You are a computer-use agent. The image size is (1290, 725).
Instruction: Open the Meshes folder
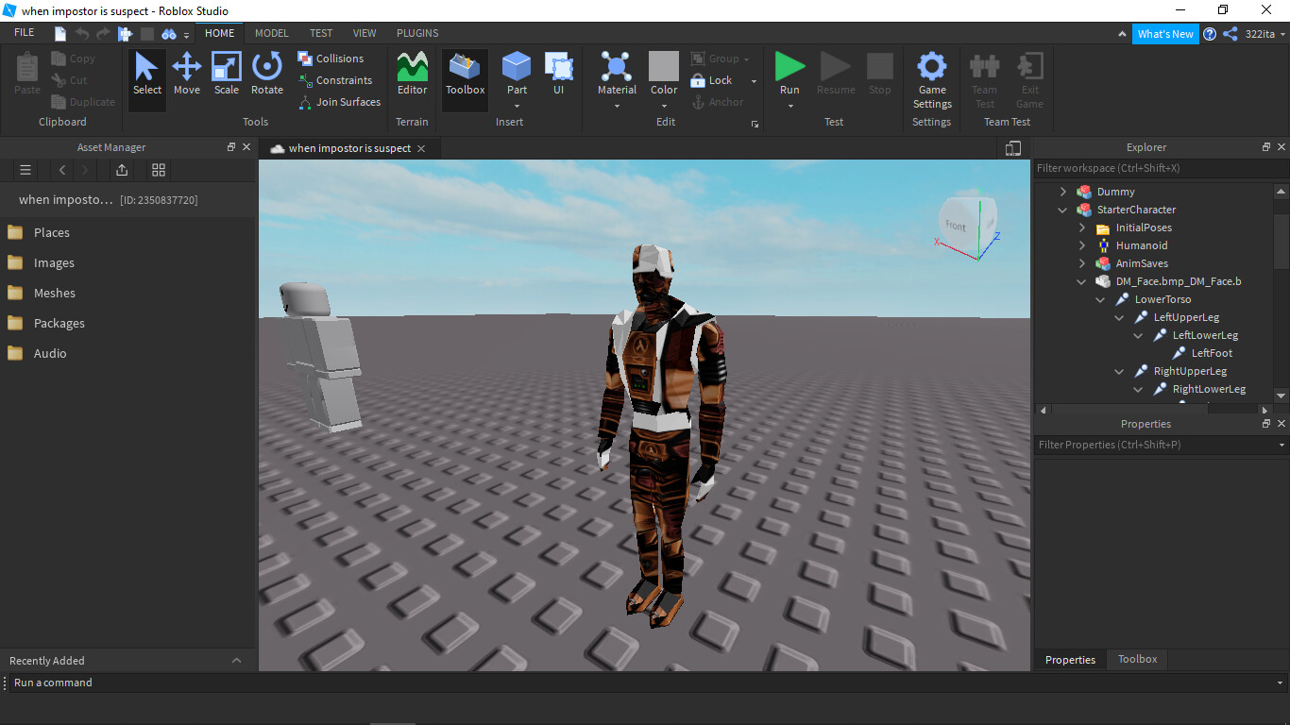[54, 293]
